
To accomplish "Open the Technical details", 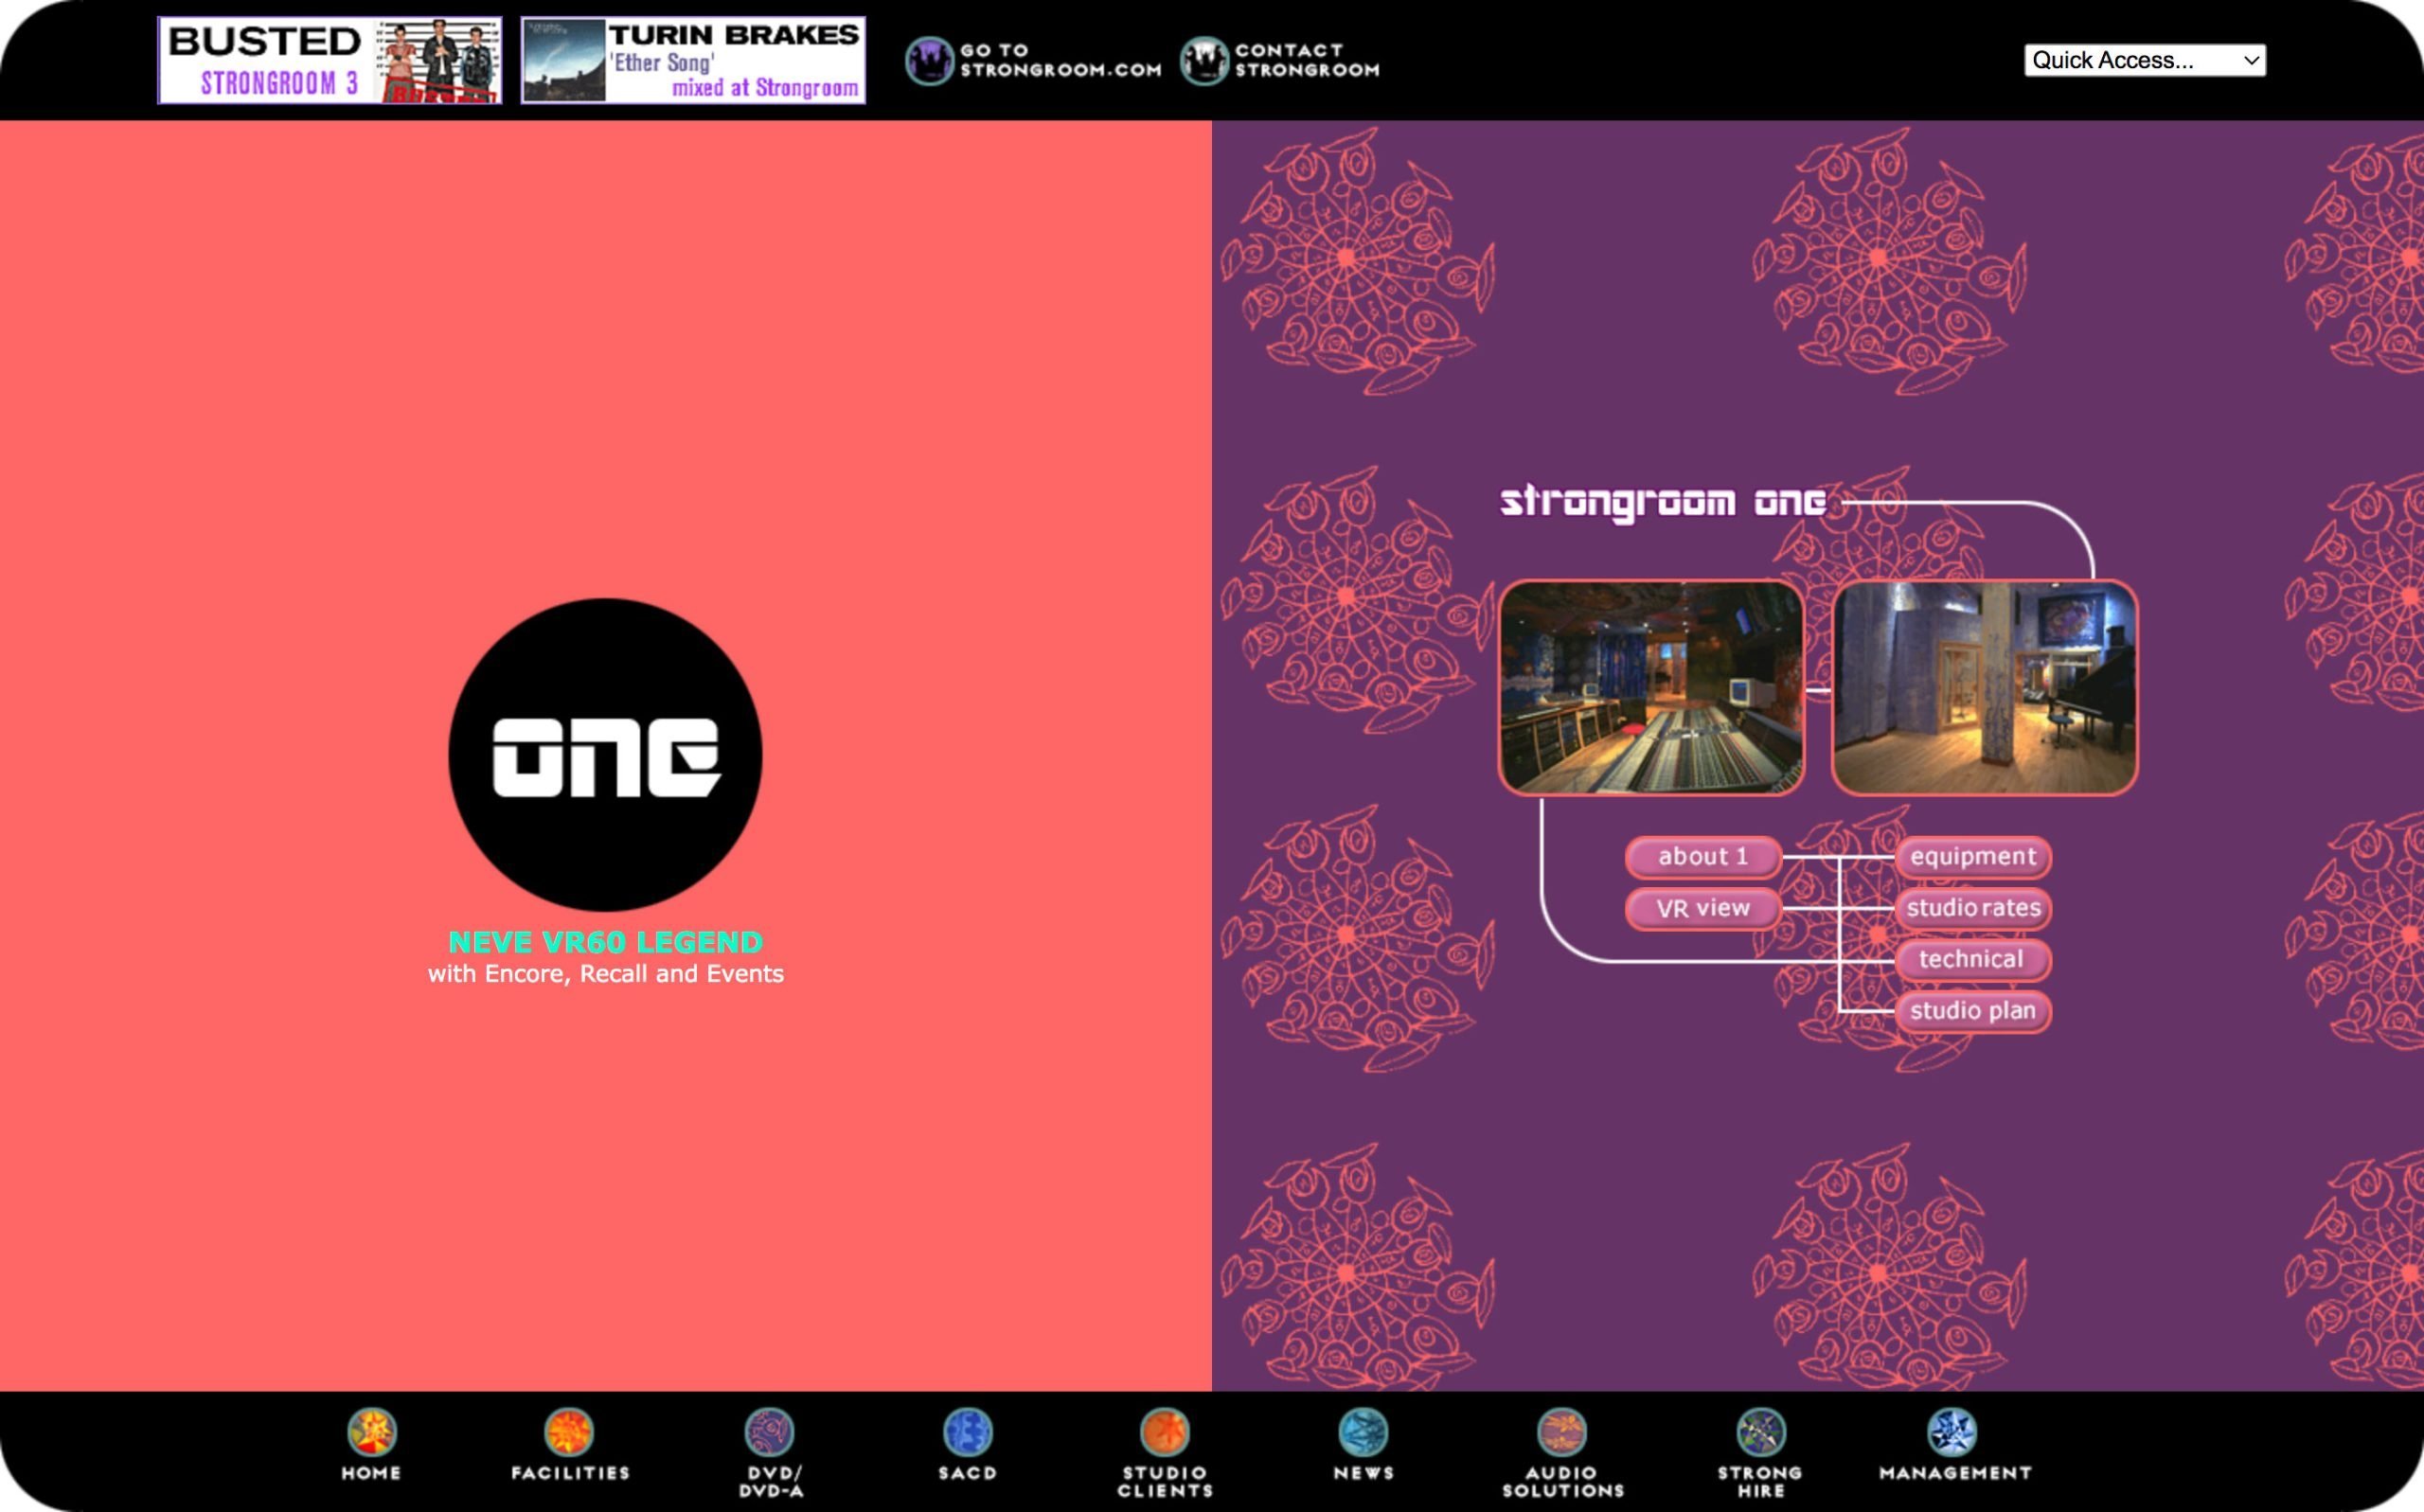I will (1972, 959).
